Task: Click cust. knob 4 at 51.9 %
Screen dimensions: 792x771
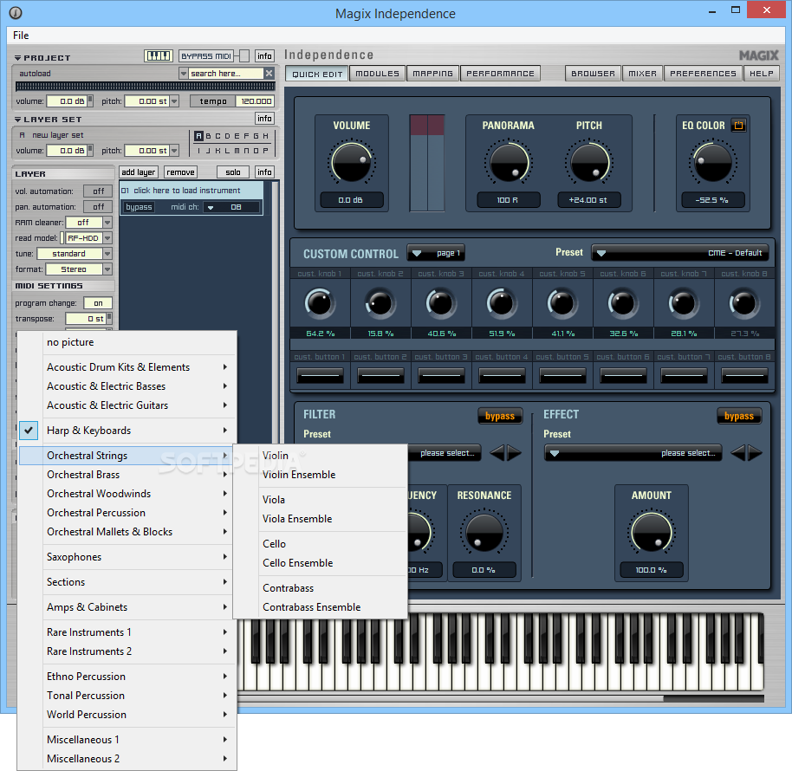Action: tap(502, 303)
